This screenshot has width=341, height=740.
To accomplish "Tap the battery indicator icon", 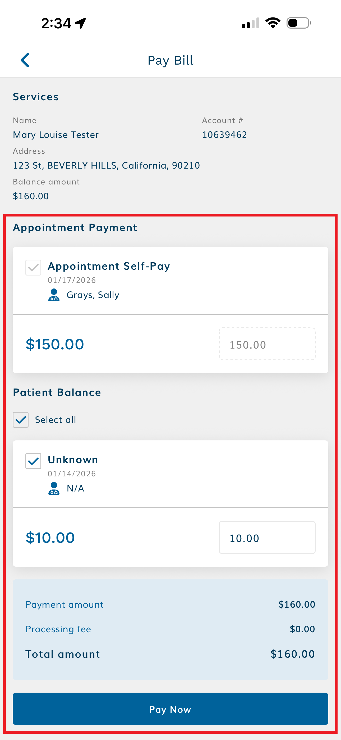I will tap(298, 23).
